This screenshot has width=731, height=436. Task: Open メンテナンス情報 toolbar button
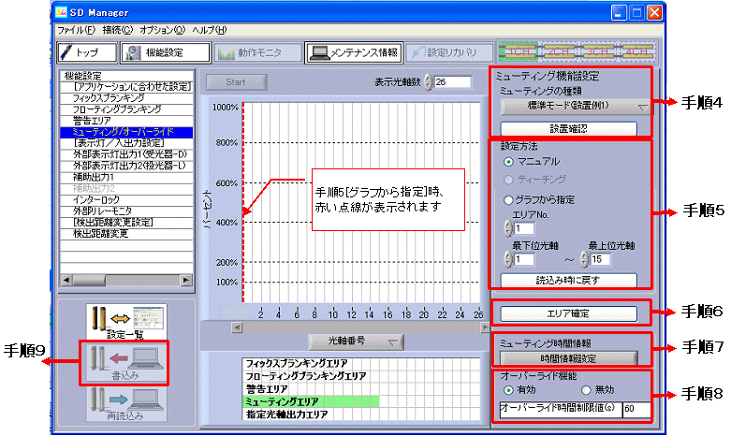[354, 52]
